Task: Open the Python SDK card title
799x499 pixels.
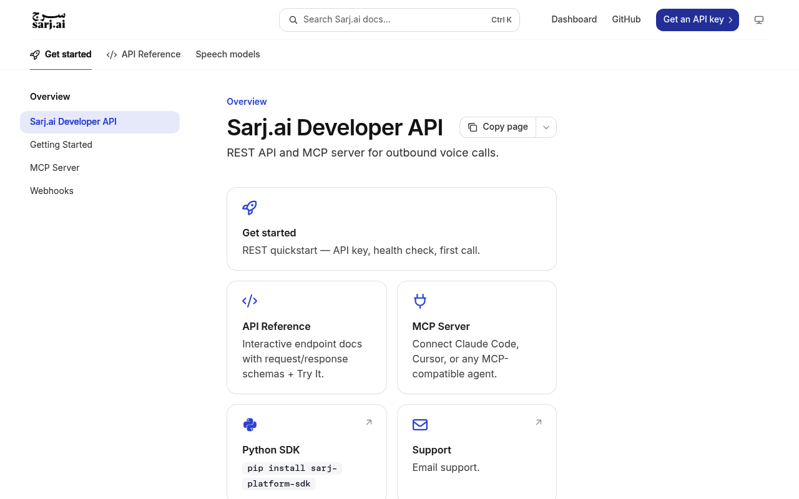Action: pyautogui.click(x=271, y=450)
